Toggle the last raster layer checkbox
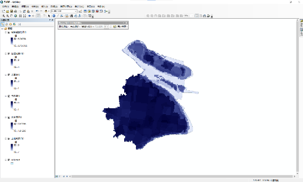 tap(9, 139)
